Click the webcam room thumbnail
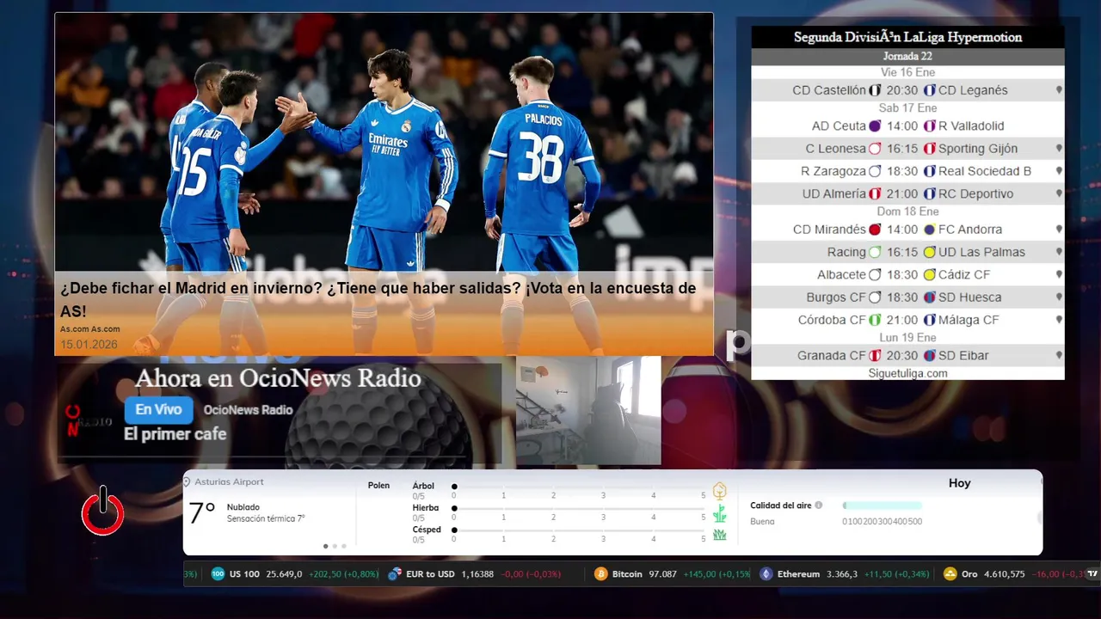The height and width of the screenshot is (619, 1101). (588, 410)
